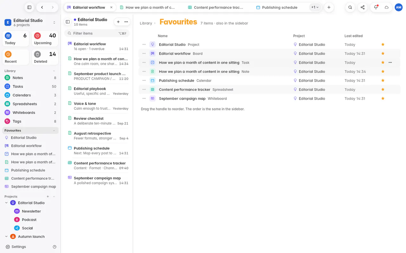This screenshot has height=253, width=406.
Task: Open the notifications bell
Action: pos(376,7)
